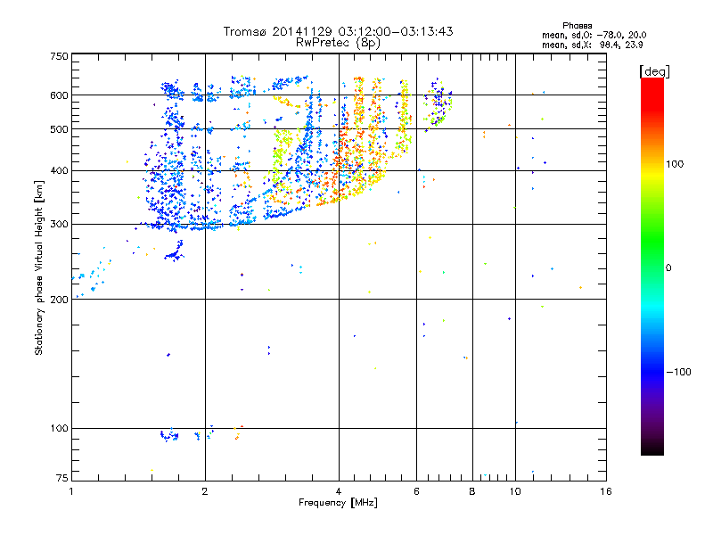The image size is (713, 535).
Task: Click the "4" frequency tick label
Action: point(339,491)
